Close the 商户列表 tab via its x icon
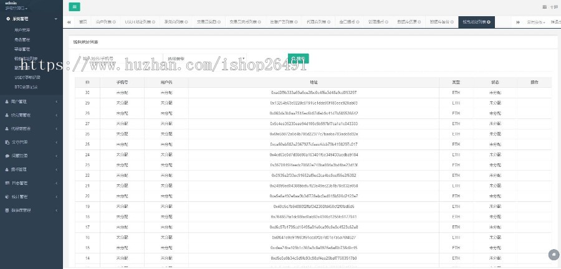 tap(114, 22)
